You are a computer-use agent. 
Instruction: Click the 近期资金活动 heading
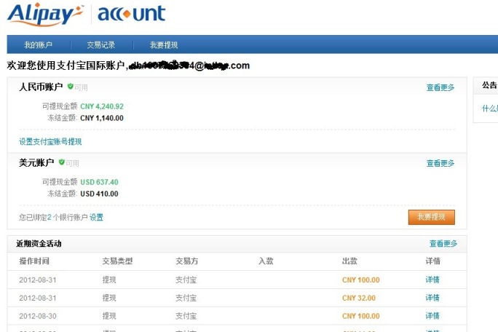coord(39,244)
